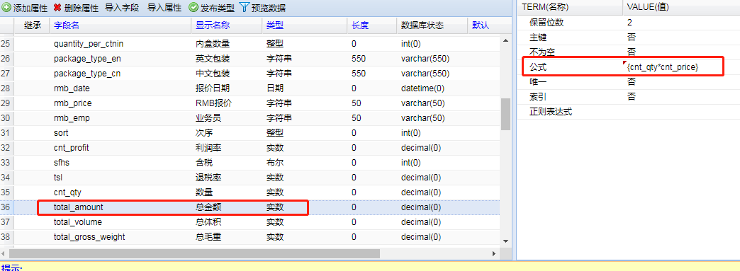Screen dimensions: 740x271
Task: Click the 总金额 display name cell
Action: (208, 207)
